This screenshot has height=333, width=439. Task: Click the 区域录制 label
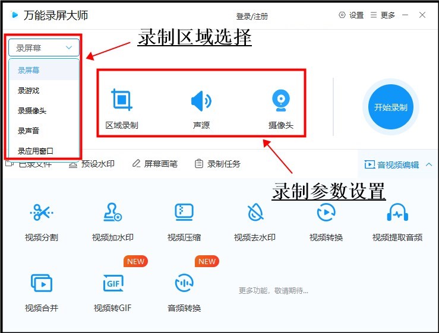(x=122, y=125)
